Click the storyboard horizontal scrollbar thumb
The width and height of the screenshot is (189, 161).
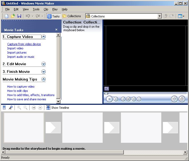64,152
